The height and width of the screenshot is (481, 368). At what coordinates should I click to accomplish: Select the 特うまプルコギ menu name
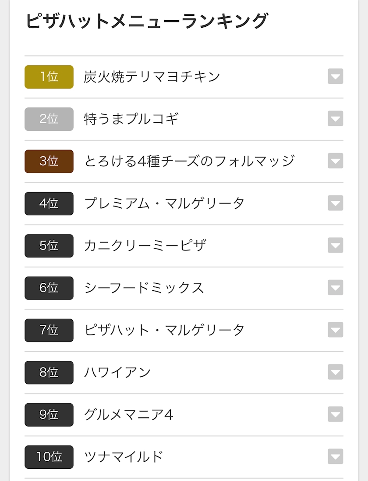click(x=131, y=119)
